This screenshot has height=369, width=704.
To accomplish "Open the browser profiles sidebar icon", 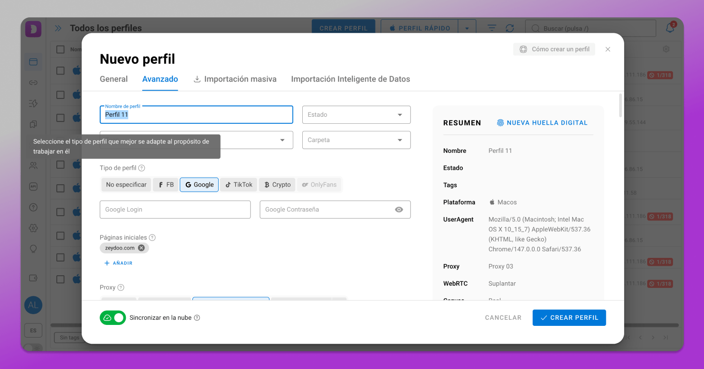I will [x=33, y=62].
